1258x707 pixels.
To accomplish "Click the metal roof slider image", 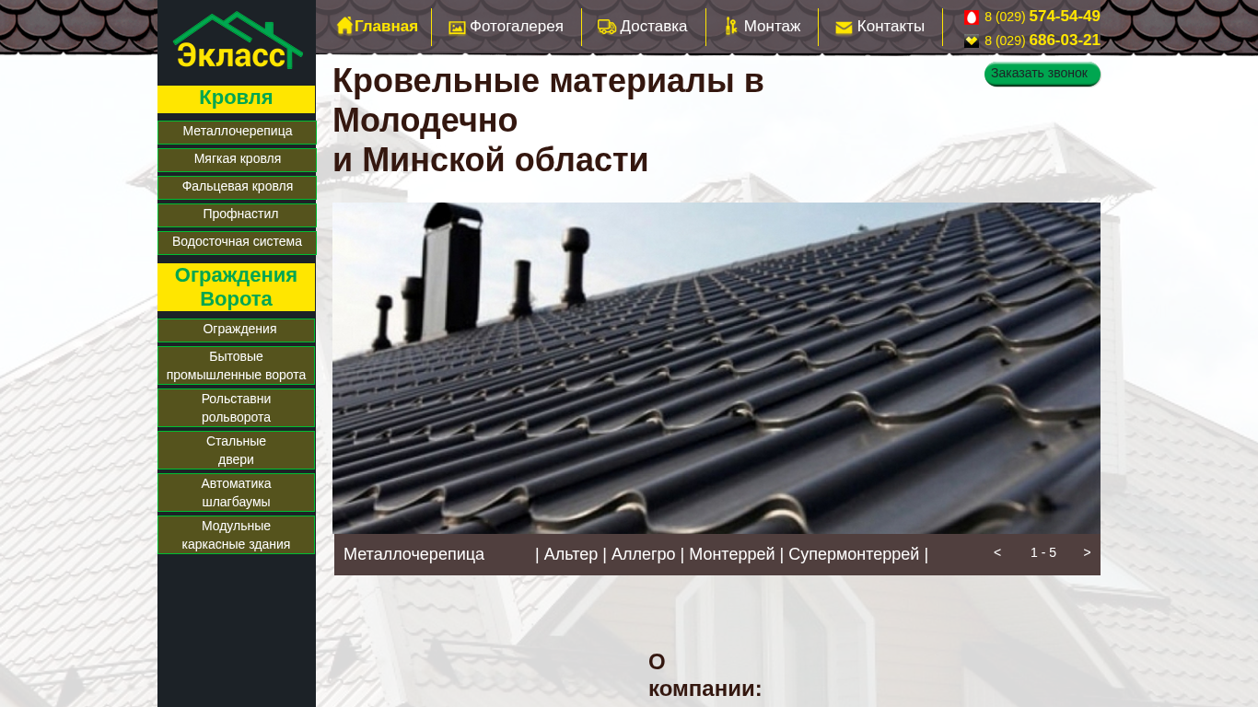I will tap(716, 368).
